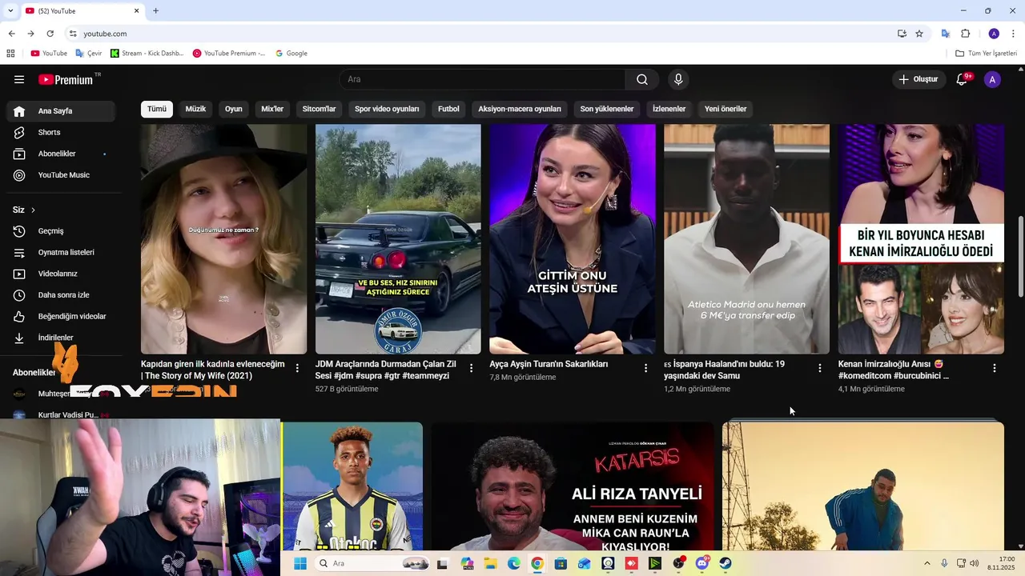Open the site info icon beside youtube.com
This screenshot has width=1025, height=576.
pos(73,34)
